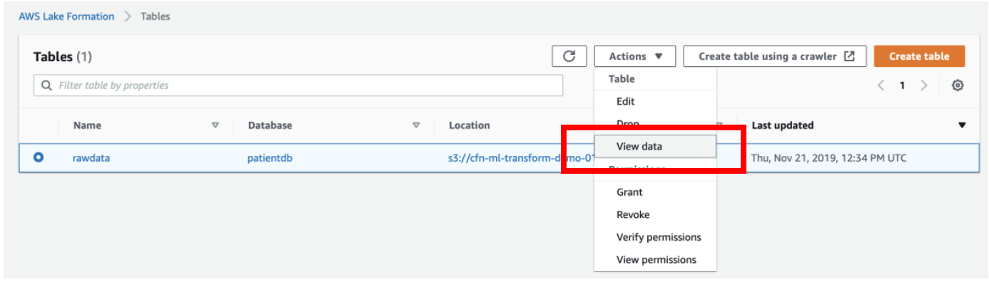Open the rawdata table link
Viewport: 989px width, 282px height.
tap(91, 158)
